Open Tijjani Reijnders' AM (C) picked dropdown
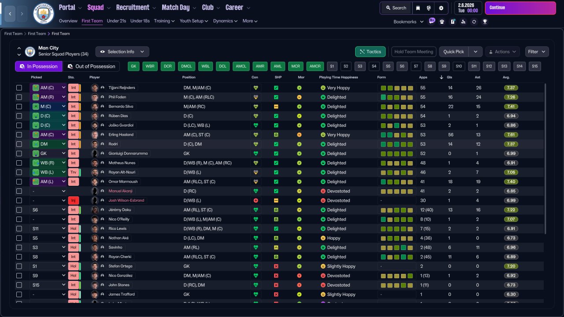 click(48, 88)
